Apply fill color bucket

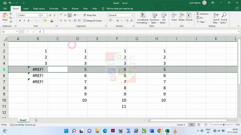pyautogui.click(x=45, y=21)
